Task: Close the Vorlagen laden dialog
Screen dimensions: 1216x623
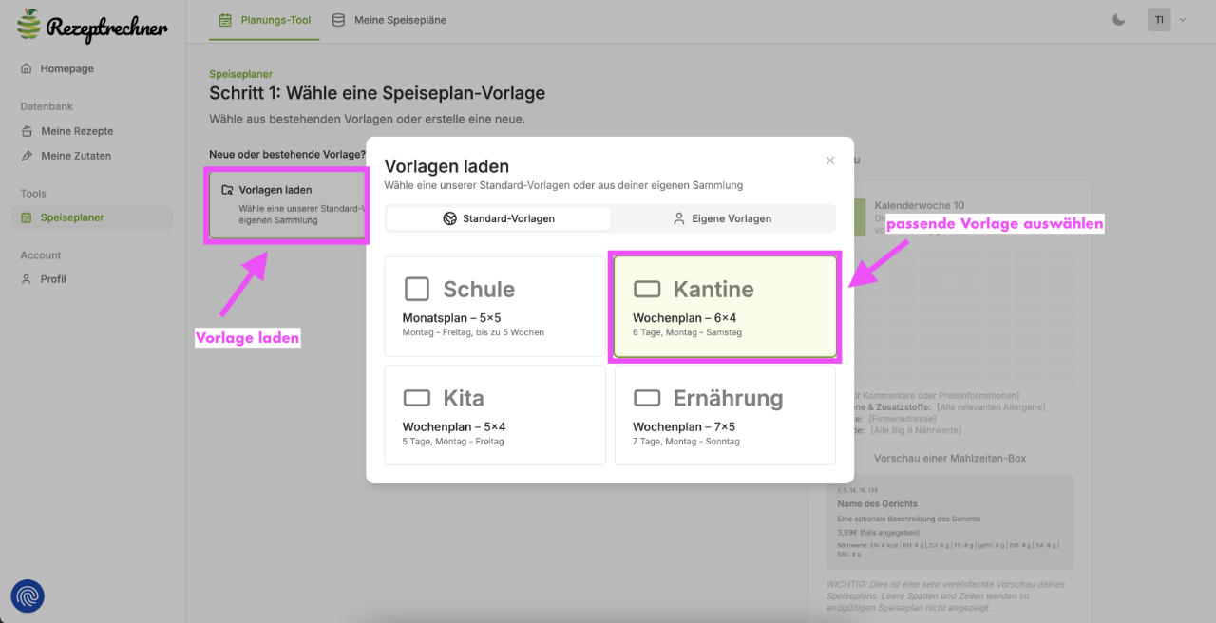Action: pyautogui.click(x=829, y=160)
